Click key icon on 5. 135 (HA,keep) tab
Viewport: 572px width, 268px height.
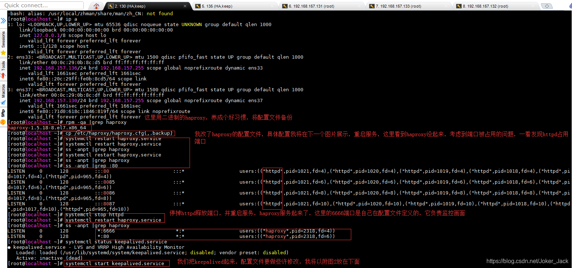click(x=198, y=6)
